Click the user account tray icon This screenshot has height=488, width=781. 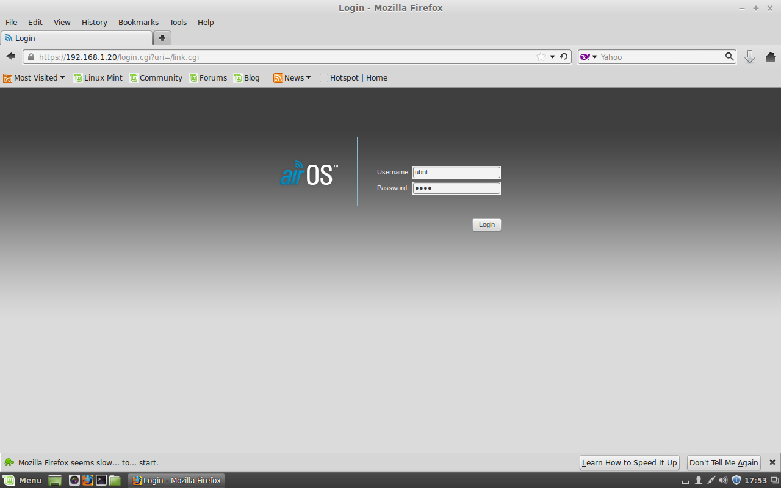[x=699, y=480]
